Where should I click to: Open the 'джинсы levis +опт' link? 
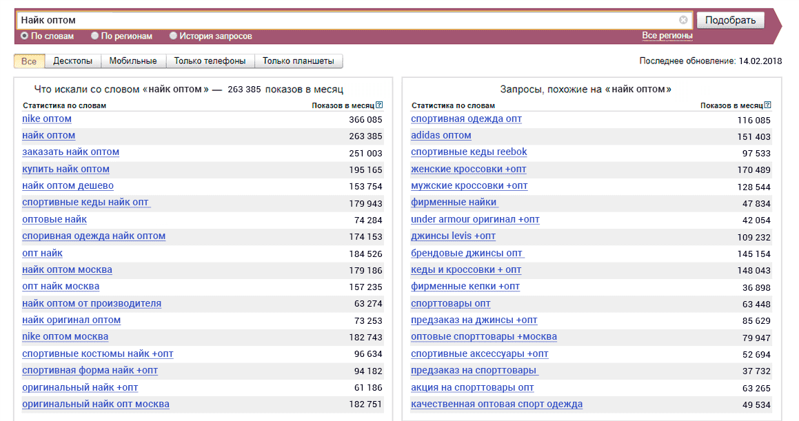(x=453, y=236)
